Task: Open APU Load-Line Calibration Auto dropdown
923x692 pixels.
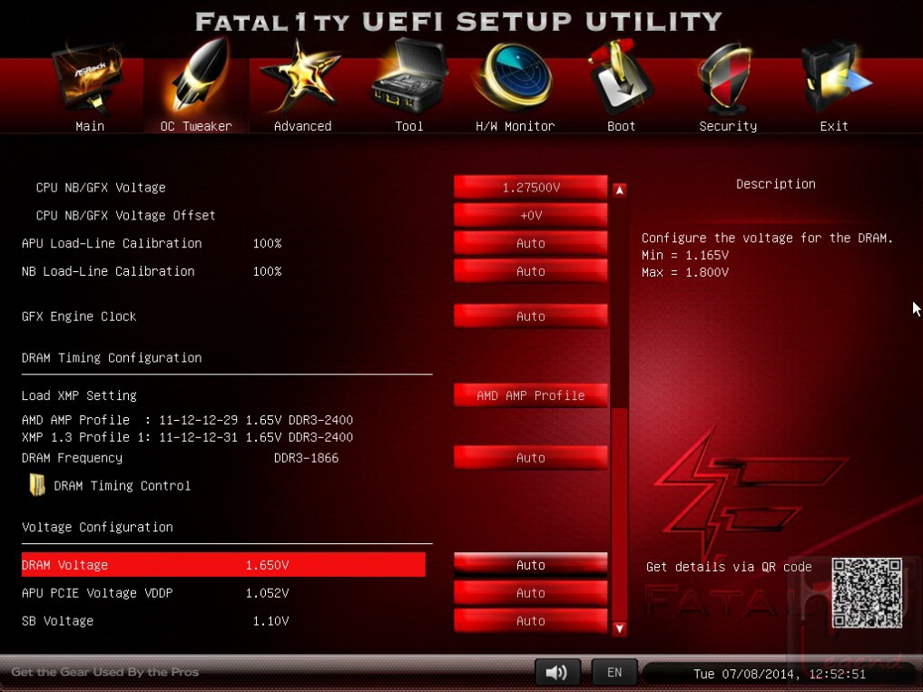Action: [x=530, y=243]
